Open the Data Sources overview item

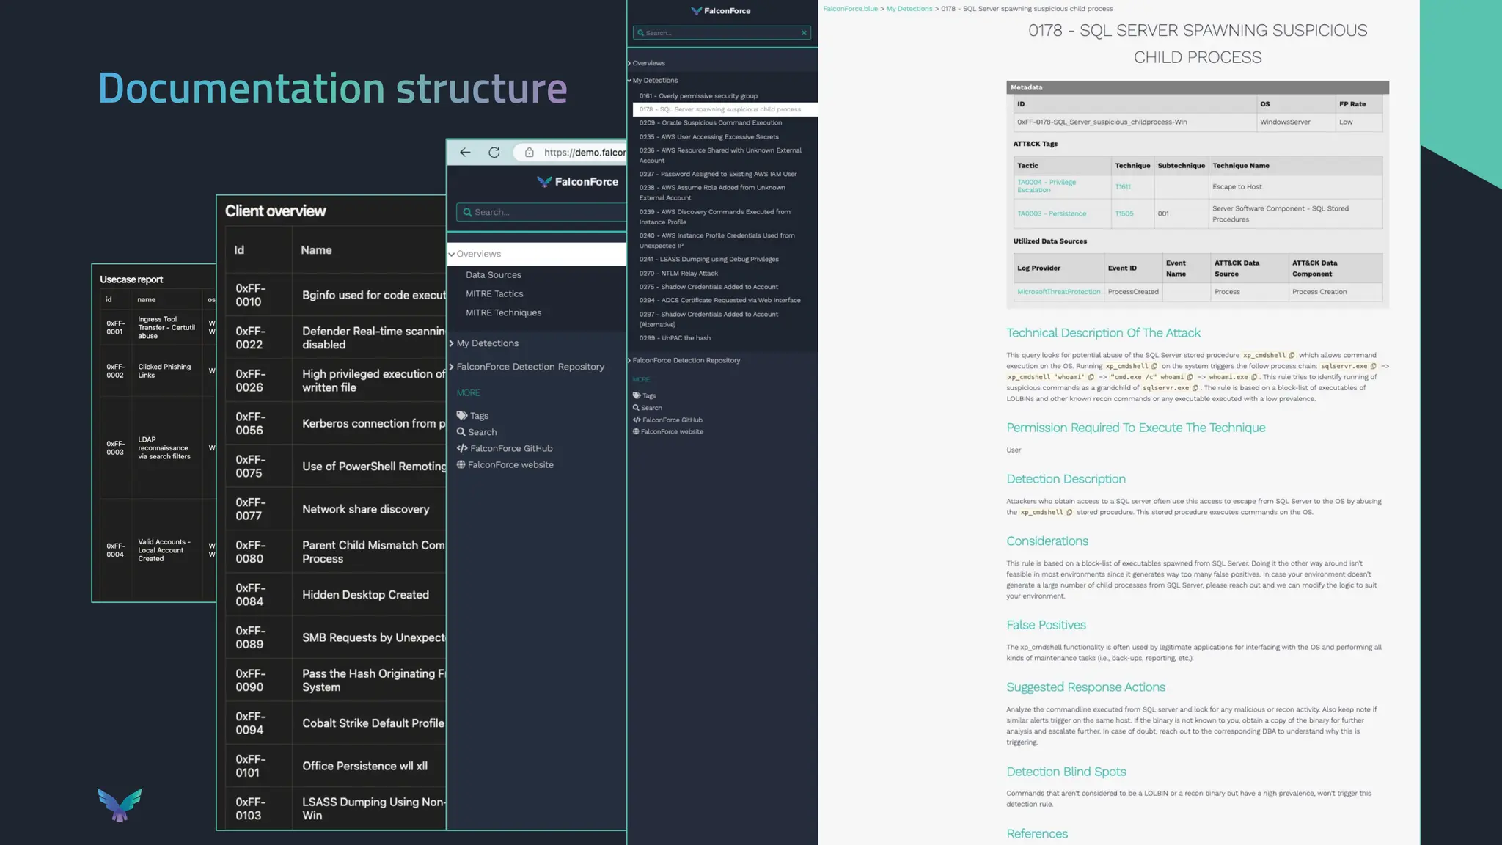[493, 275]
